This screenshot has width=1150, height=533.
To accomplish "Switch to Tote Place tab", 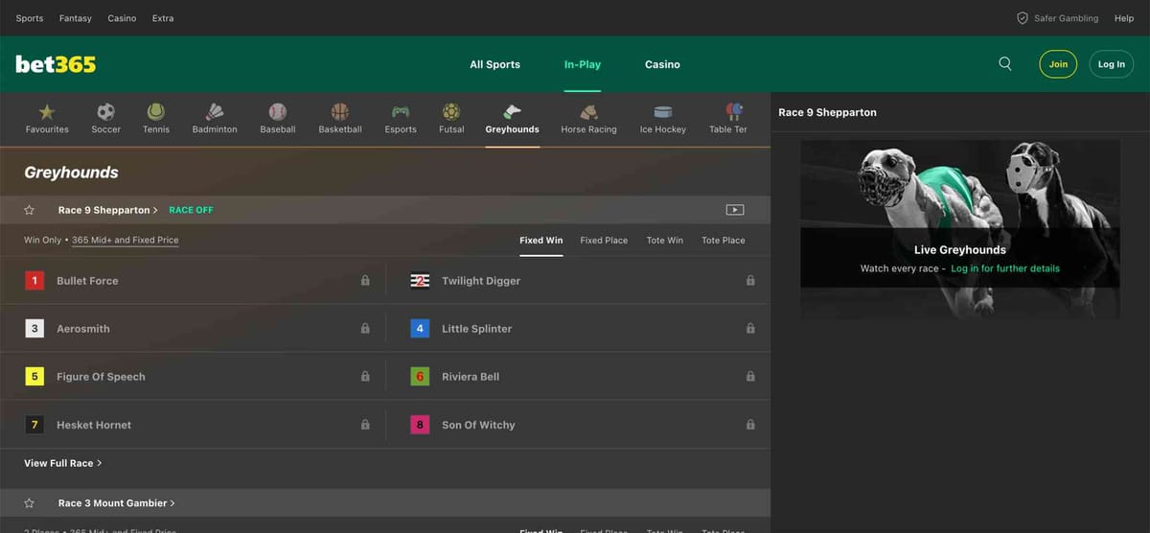I will [724, 241].
